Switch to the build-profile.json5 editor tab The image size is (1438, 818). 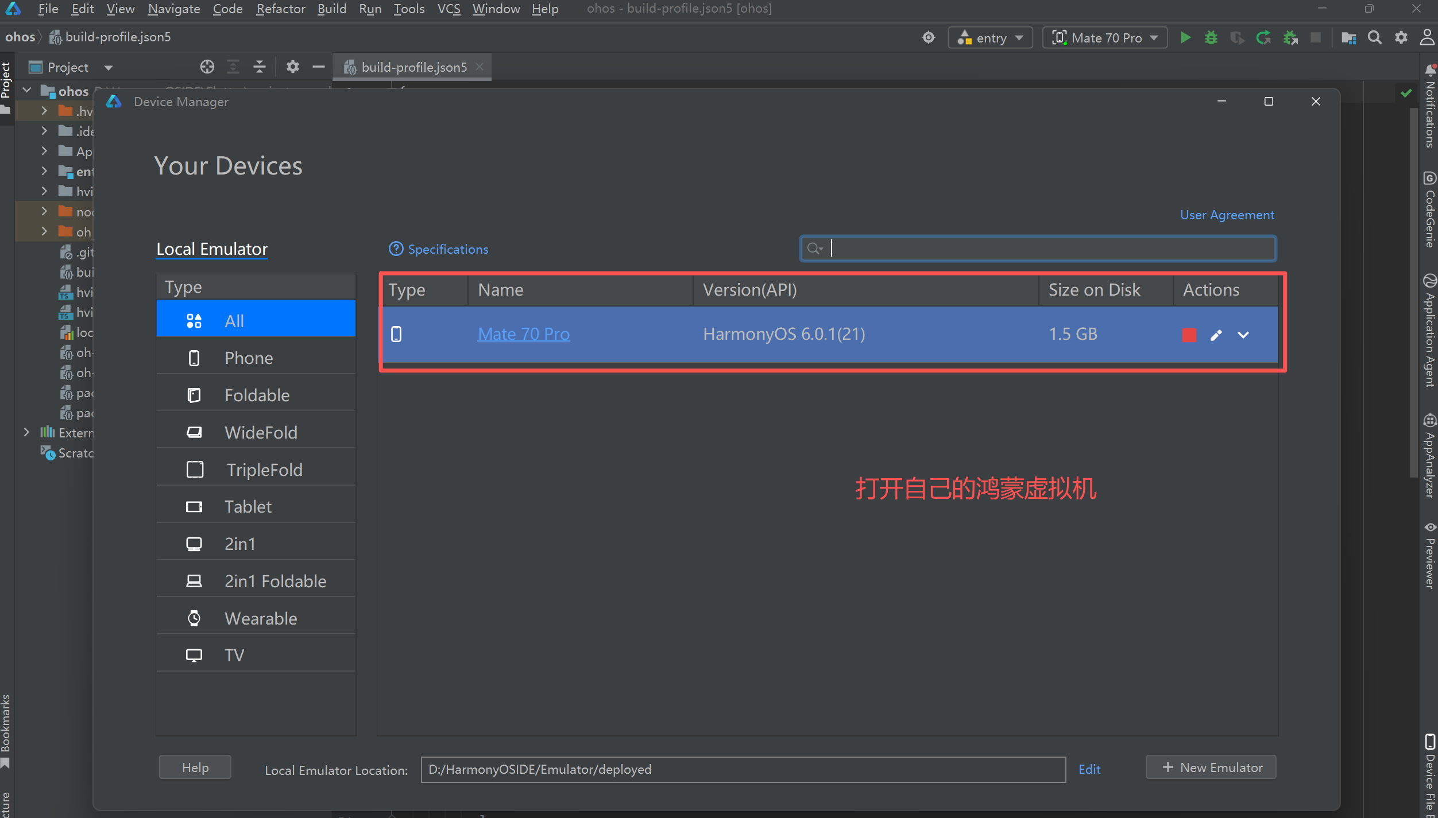tap(413, 67)
